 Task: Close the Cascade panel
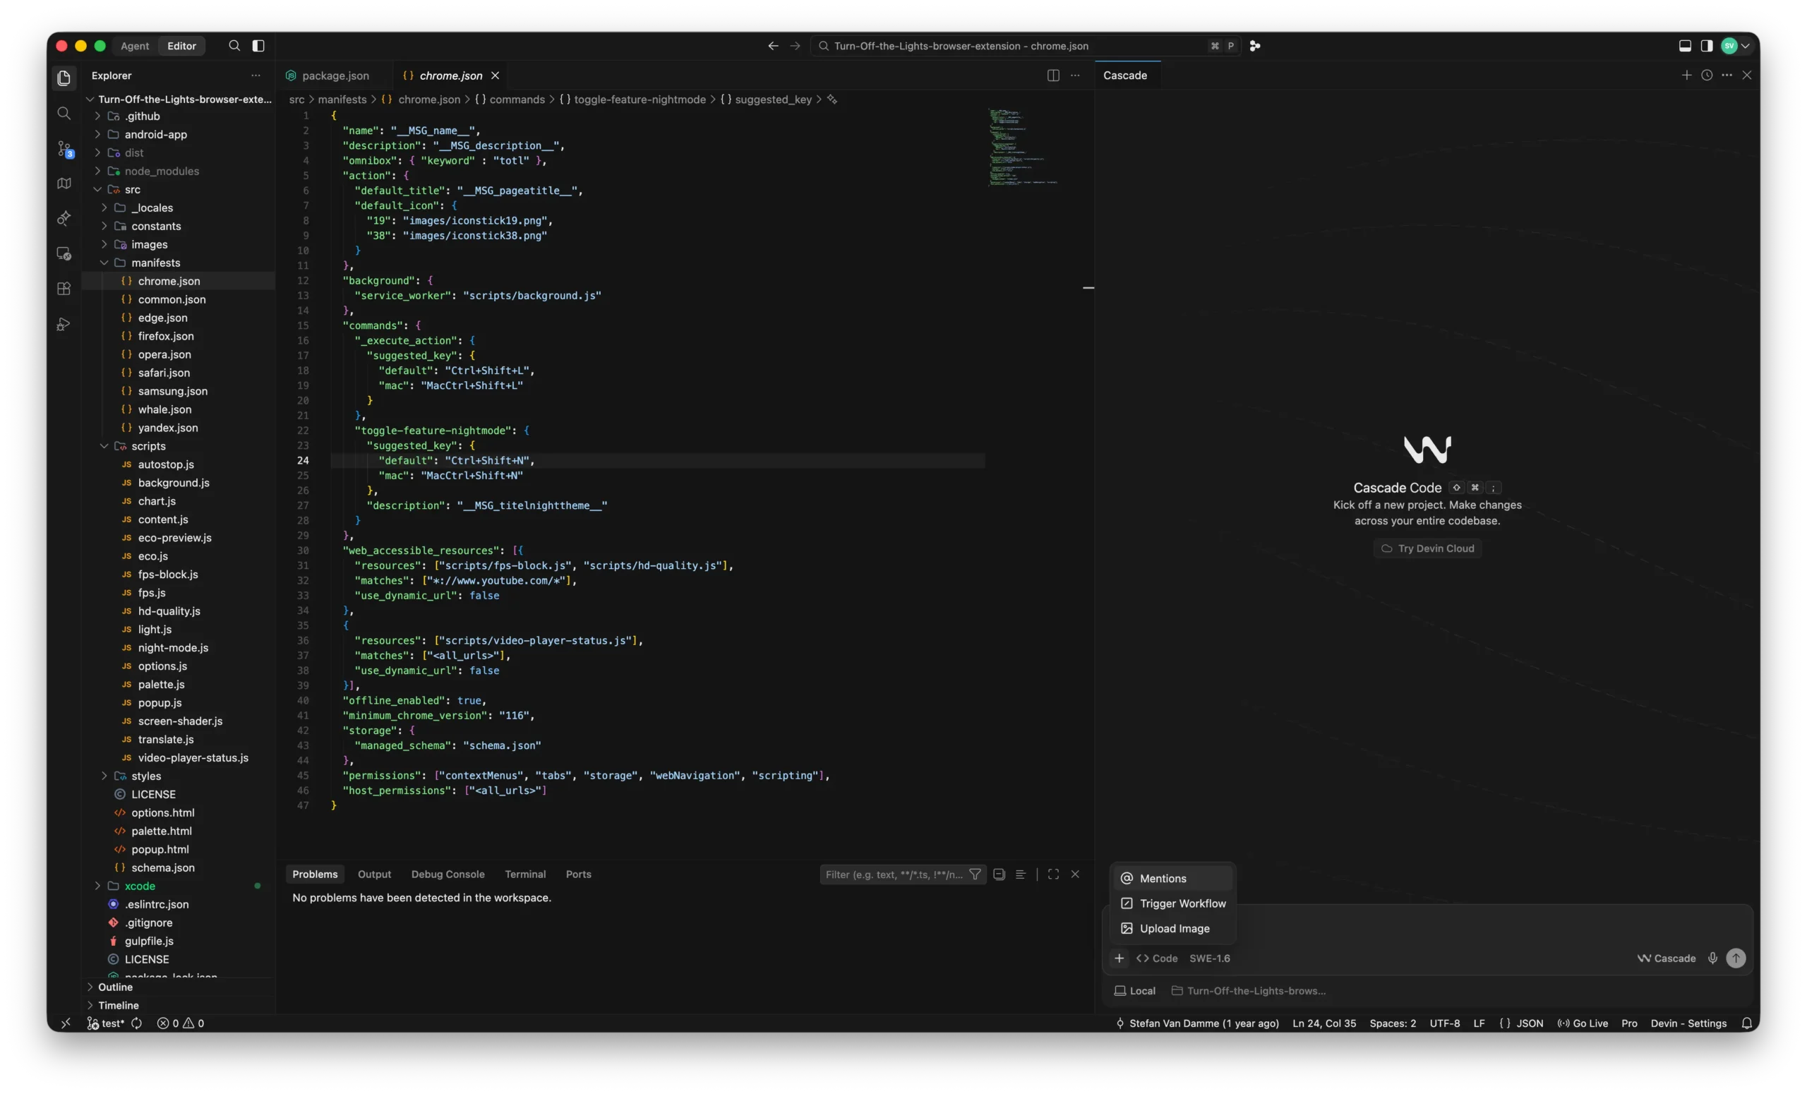coord(1747,76)
